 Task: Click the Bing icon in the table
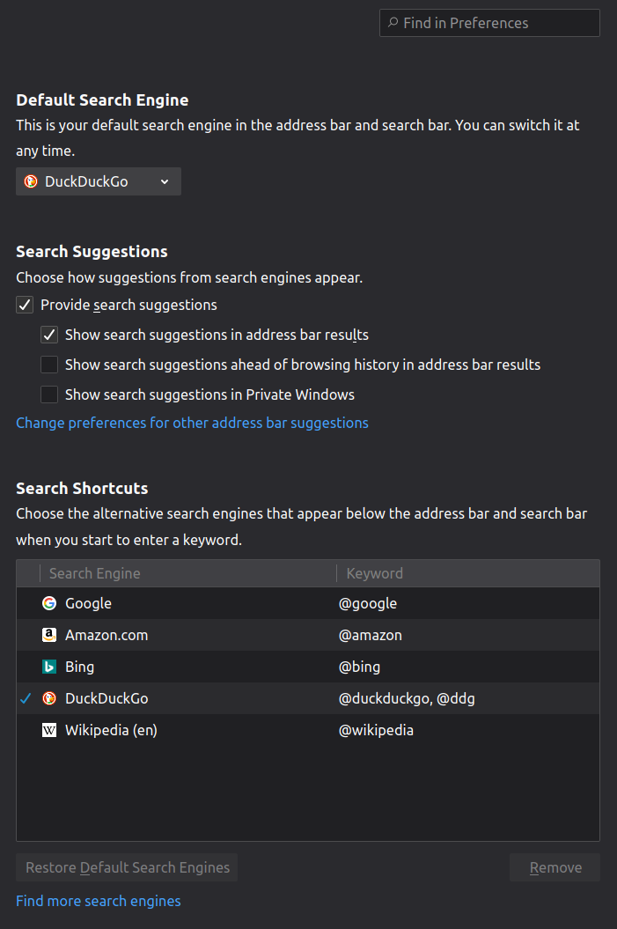click(49, 667)
